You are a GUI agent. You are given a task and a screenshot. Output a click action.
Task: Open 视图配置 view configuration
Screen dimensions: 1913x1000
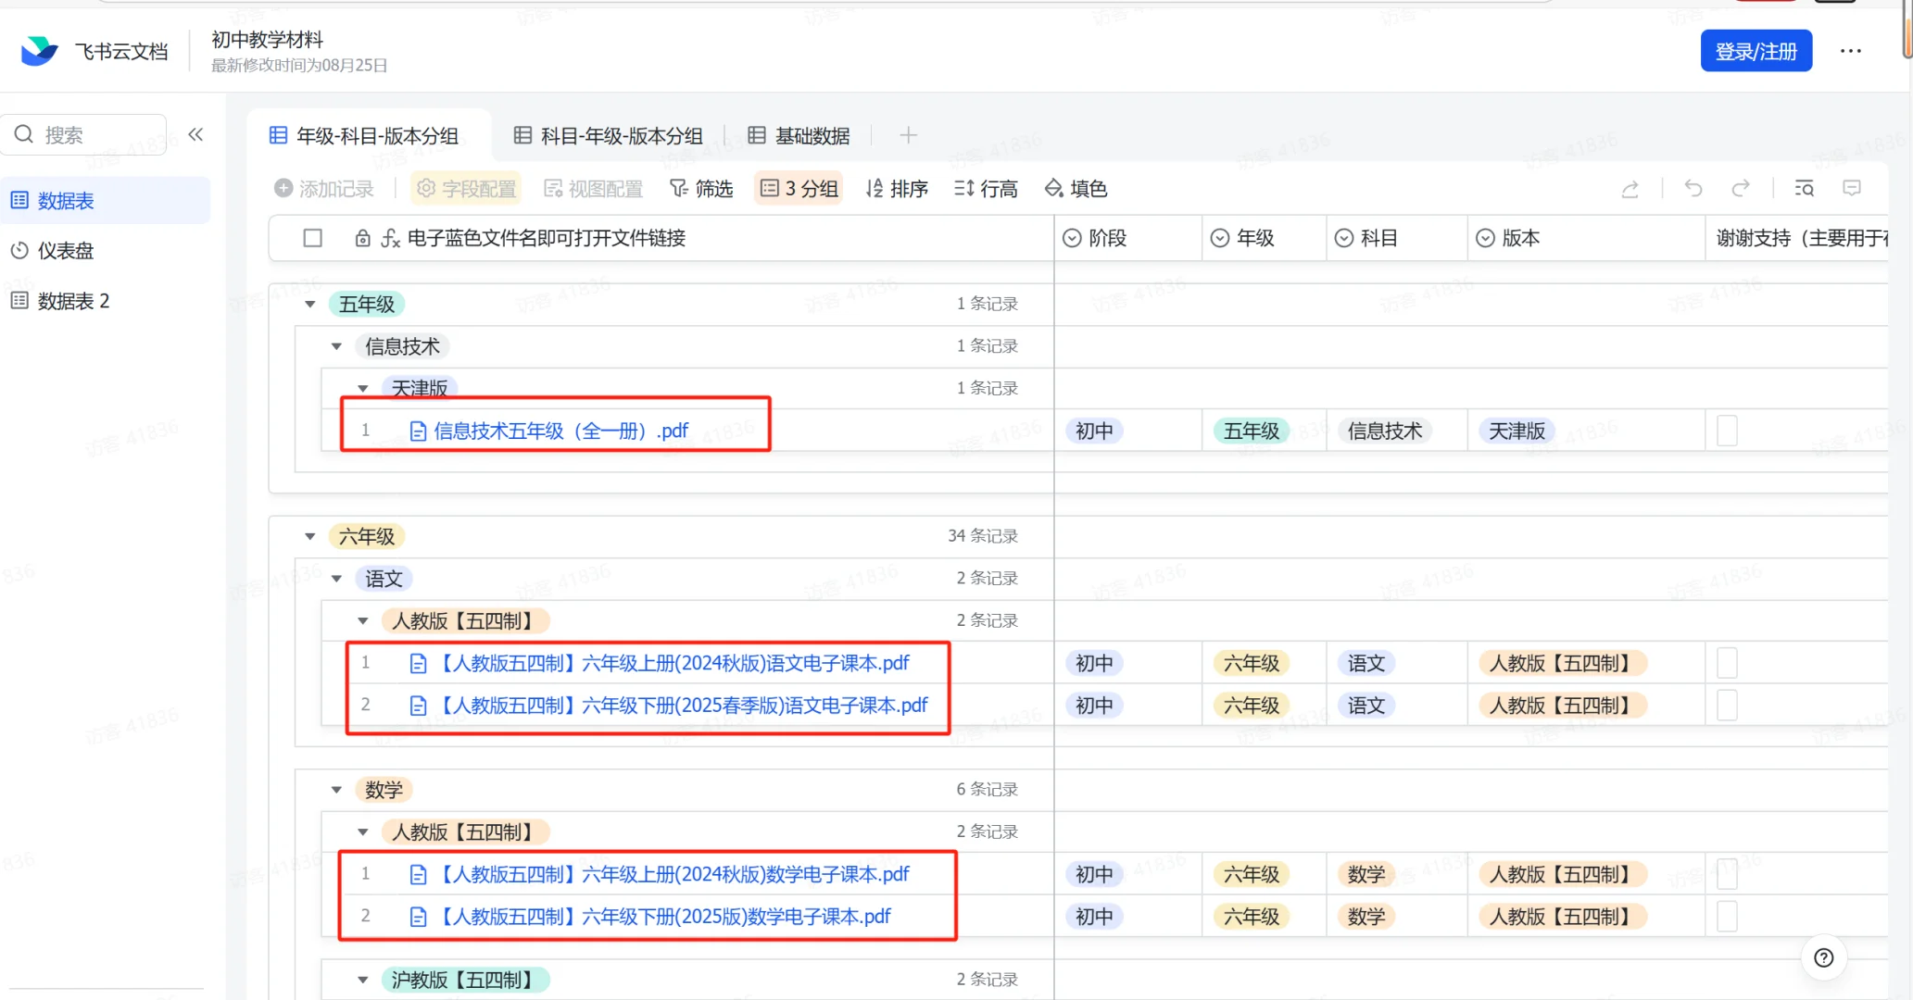[x=593, y=189]
